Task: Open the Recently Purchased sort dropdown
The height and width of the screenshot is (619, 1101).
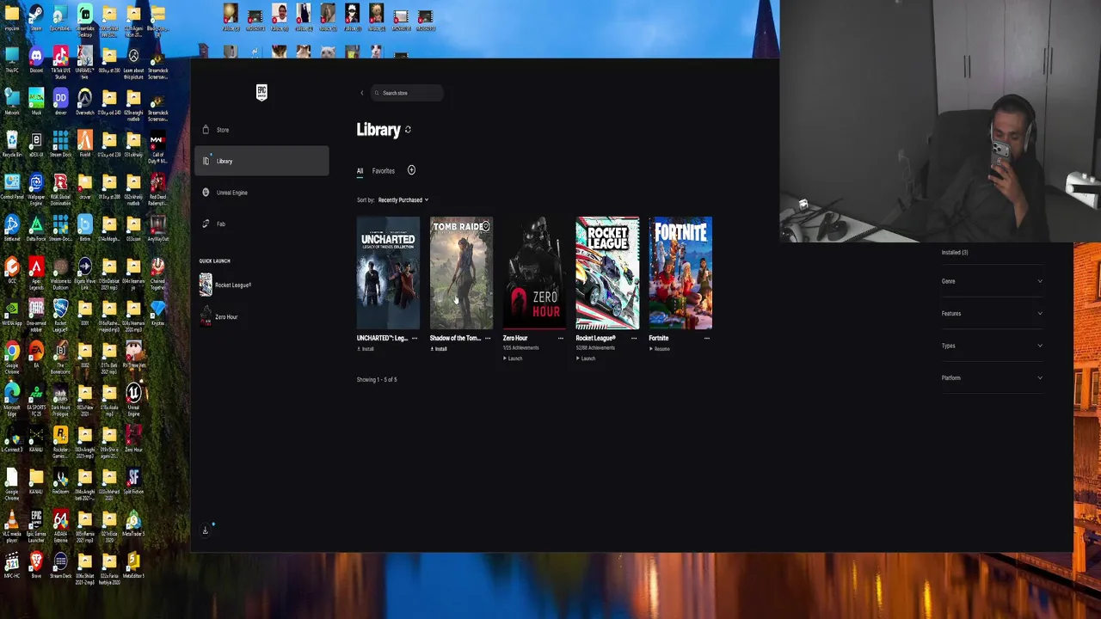Action: [x=403, y=200]
